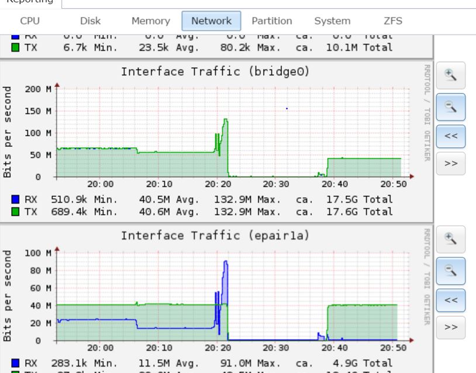This screenshot has width=476, height=373.
Task: Click the epair1a RX max value 91.0M
Action: pos(236,363)
